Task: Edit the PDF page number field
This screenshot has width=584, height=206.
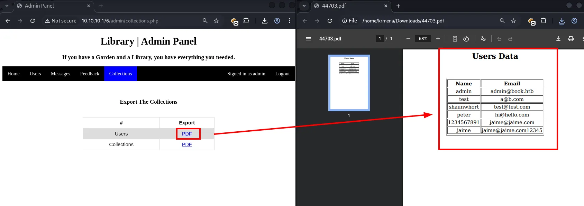Action: (x=380, y=39)
